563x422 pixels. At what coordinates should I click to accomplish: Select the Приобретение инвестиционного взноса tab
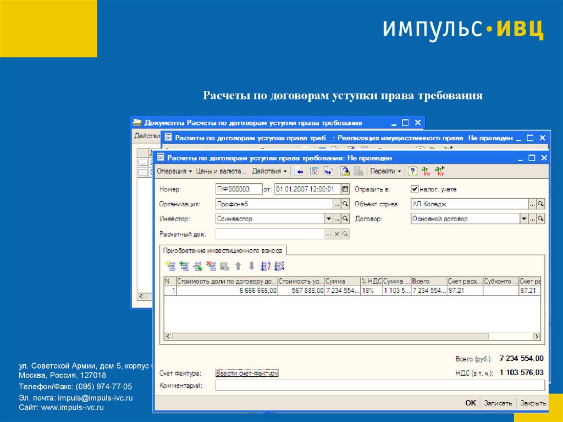tap(223, 250)
